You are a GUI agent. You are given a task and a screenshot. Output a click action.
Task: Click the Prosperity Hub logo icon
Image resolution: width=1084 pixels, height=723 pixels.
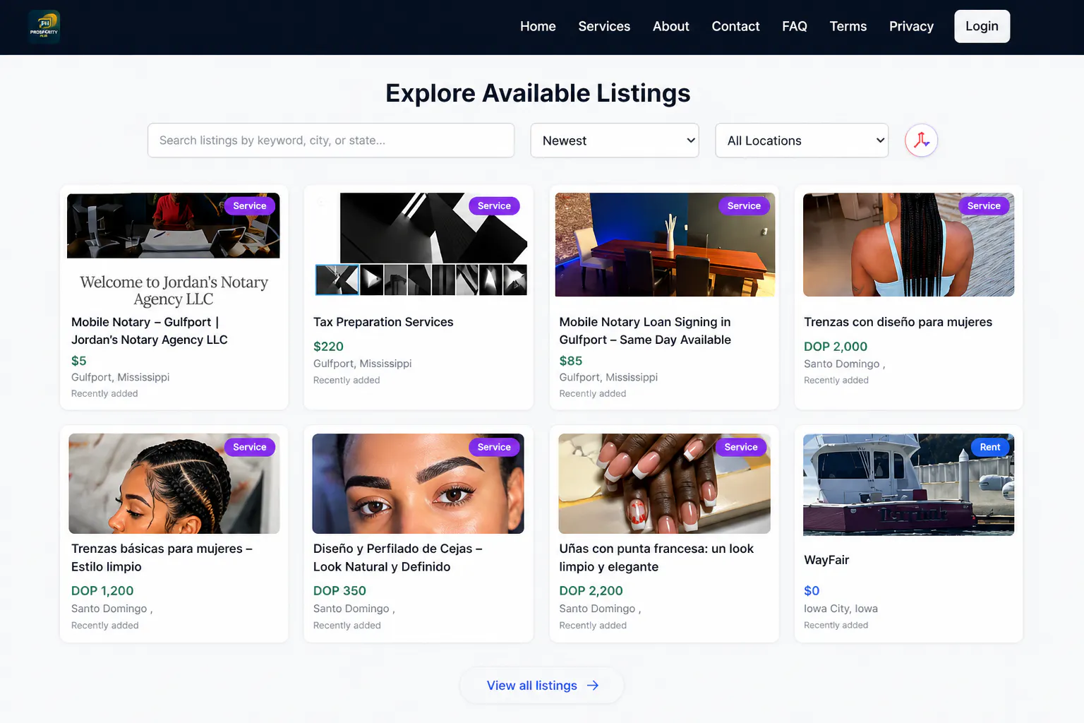[44, 27]
